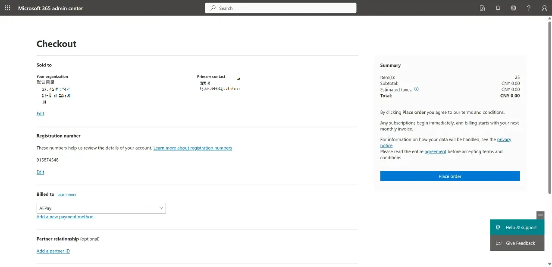Open Help & support
The width and height of the screenshot is (552, 267).
click(x=517, y=227)
